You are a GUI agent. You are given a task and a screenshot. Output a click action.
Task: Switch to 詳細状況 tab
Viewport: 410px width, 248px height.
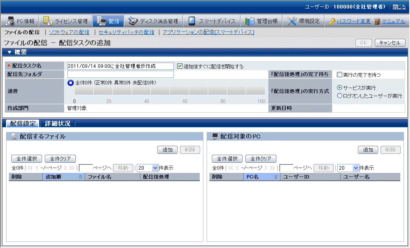click(58, 124)
